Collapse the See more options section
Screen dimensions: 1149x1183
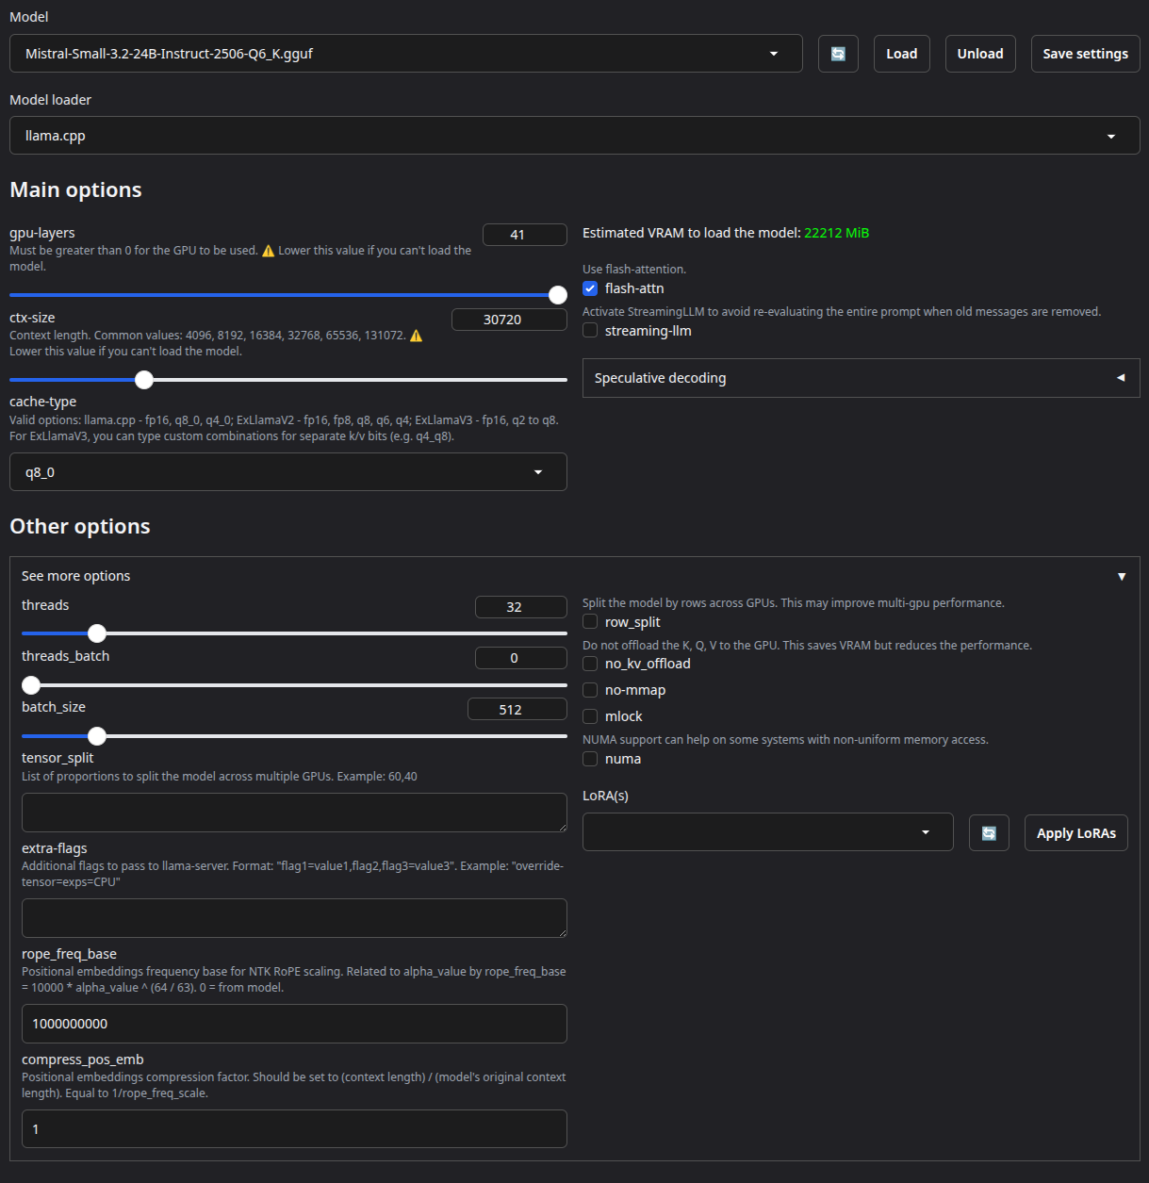[x=575, y=576]
